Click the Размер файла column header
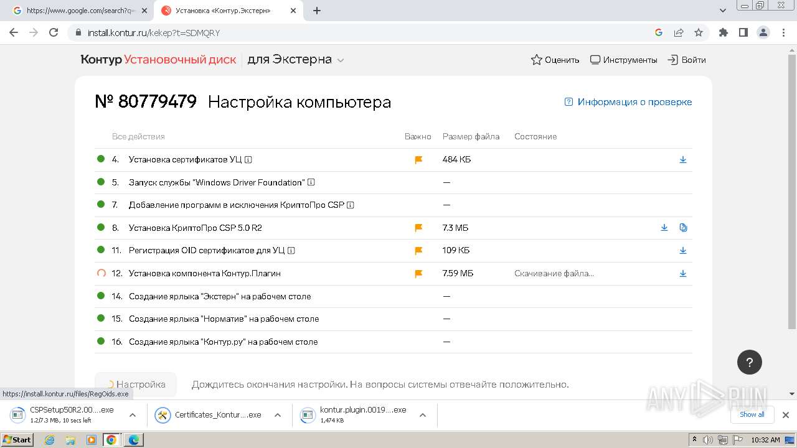 (471, 136)
